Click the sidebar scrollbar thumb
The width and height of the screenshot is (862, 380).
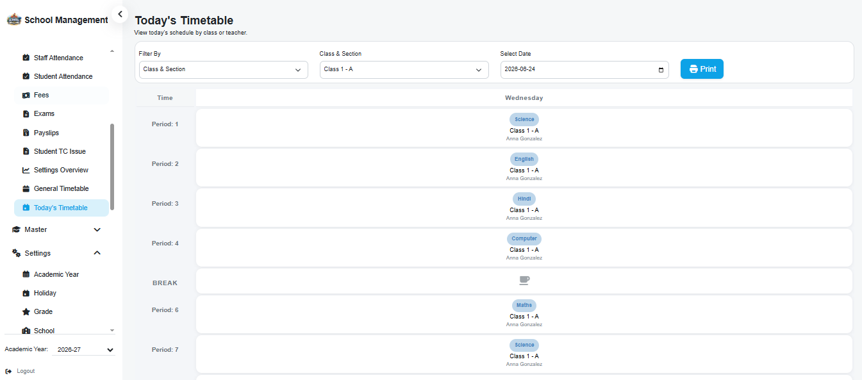point(112,167)
